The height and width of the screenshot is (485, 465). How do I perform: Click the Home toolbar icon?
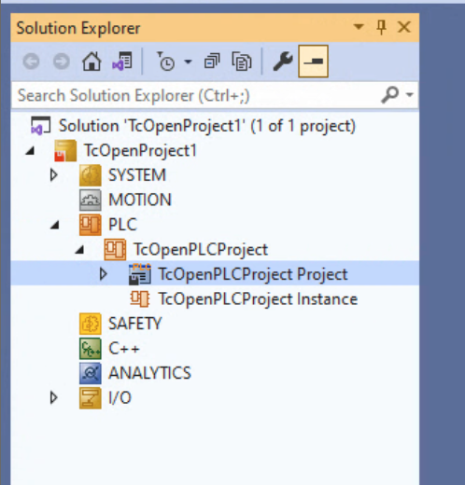(92, 62)
